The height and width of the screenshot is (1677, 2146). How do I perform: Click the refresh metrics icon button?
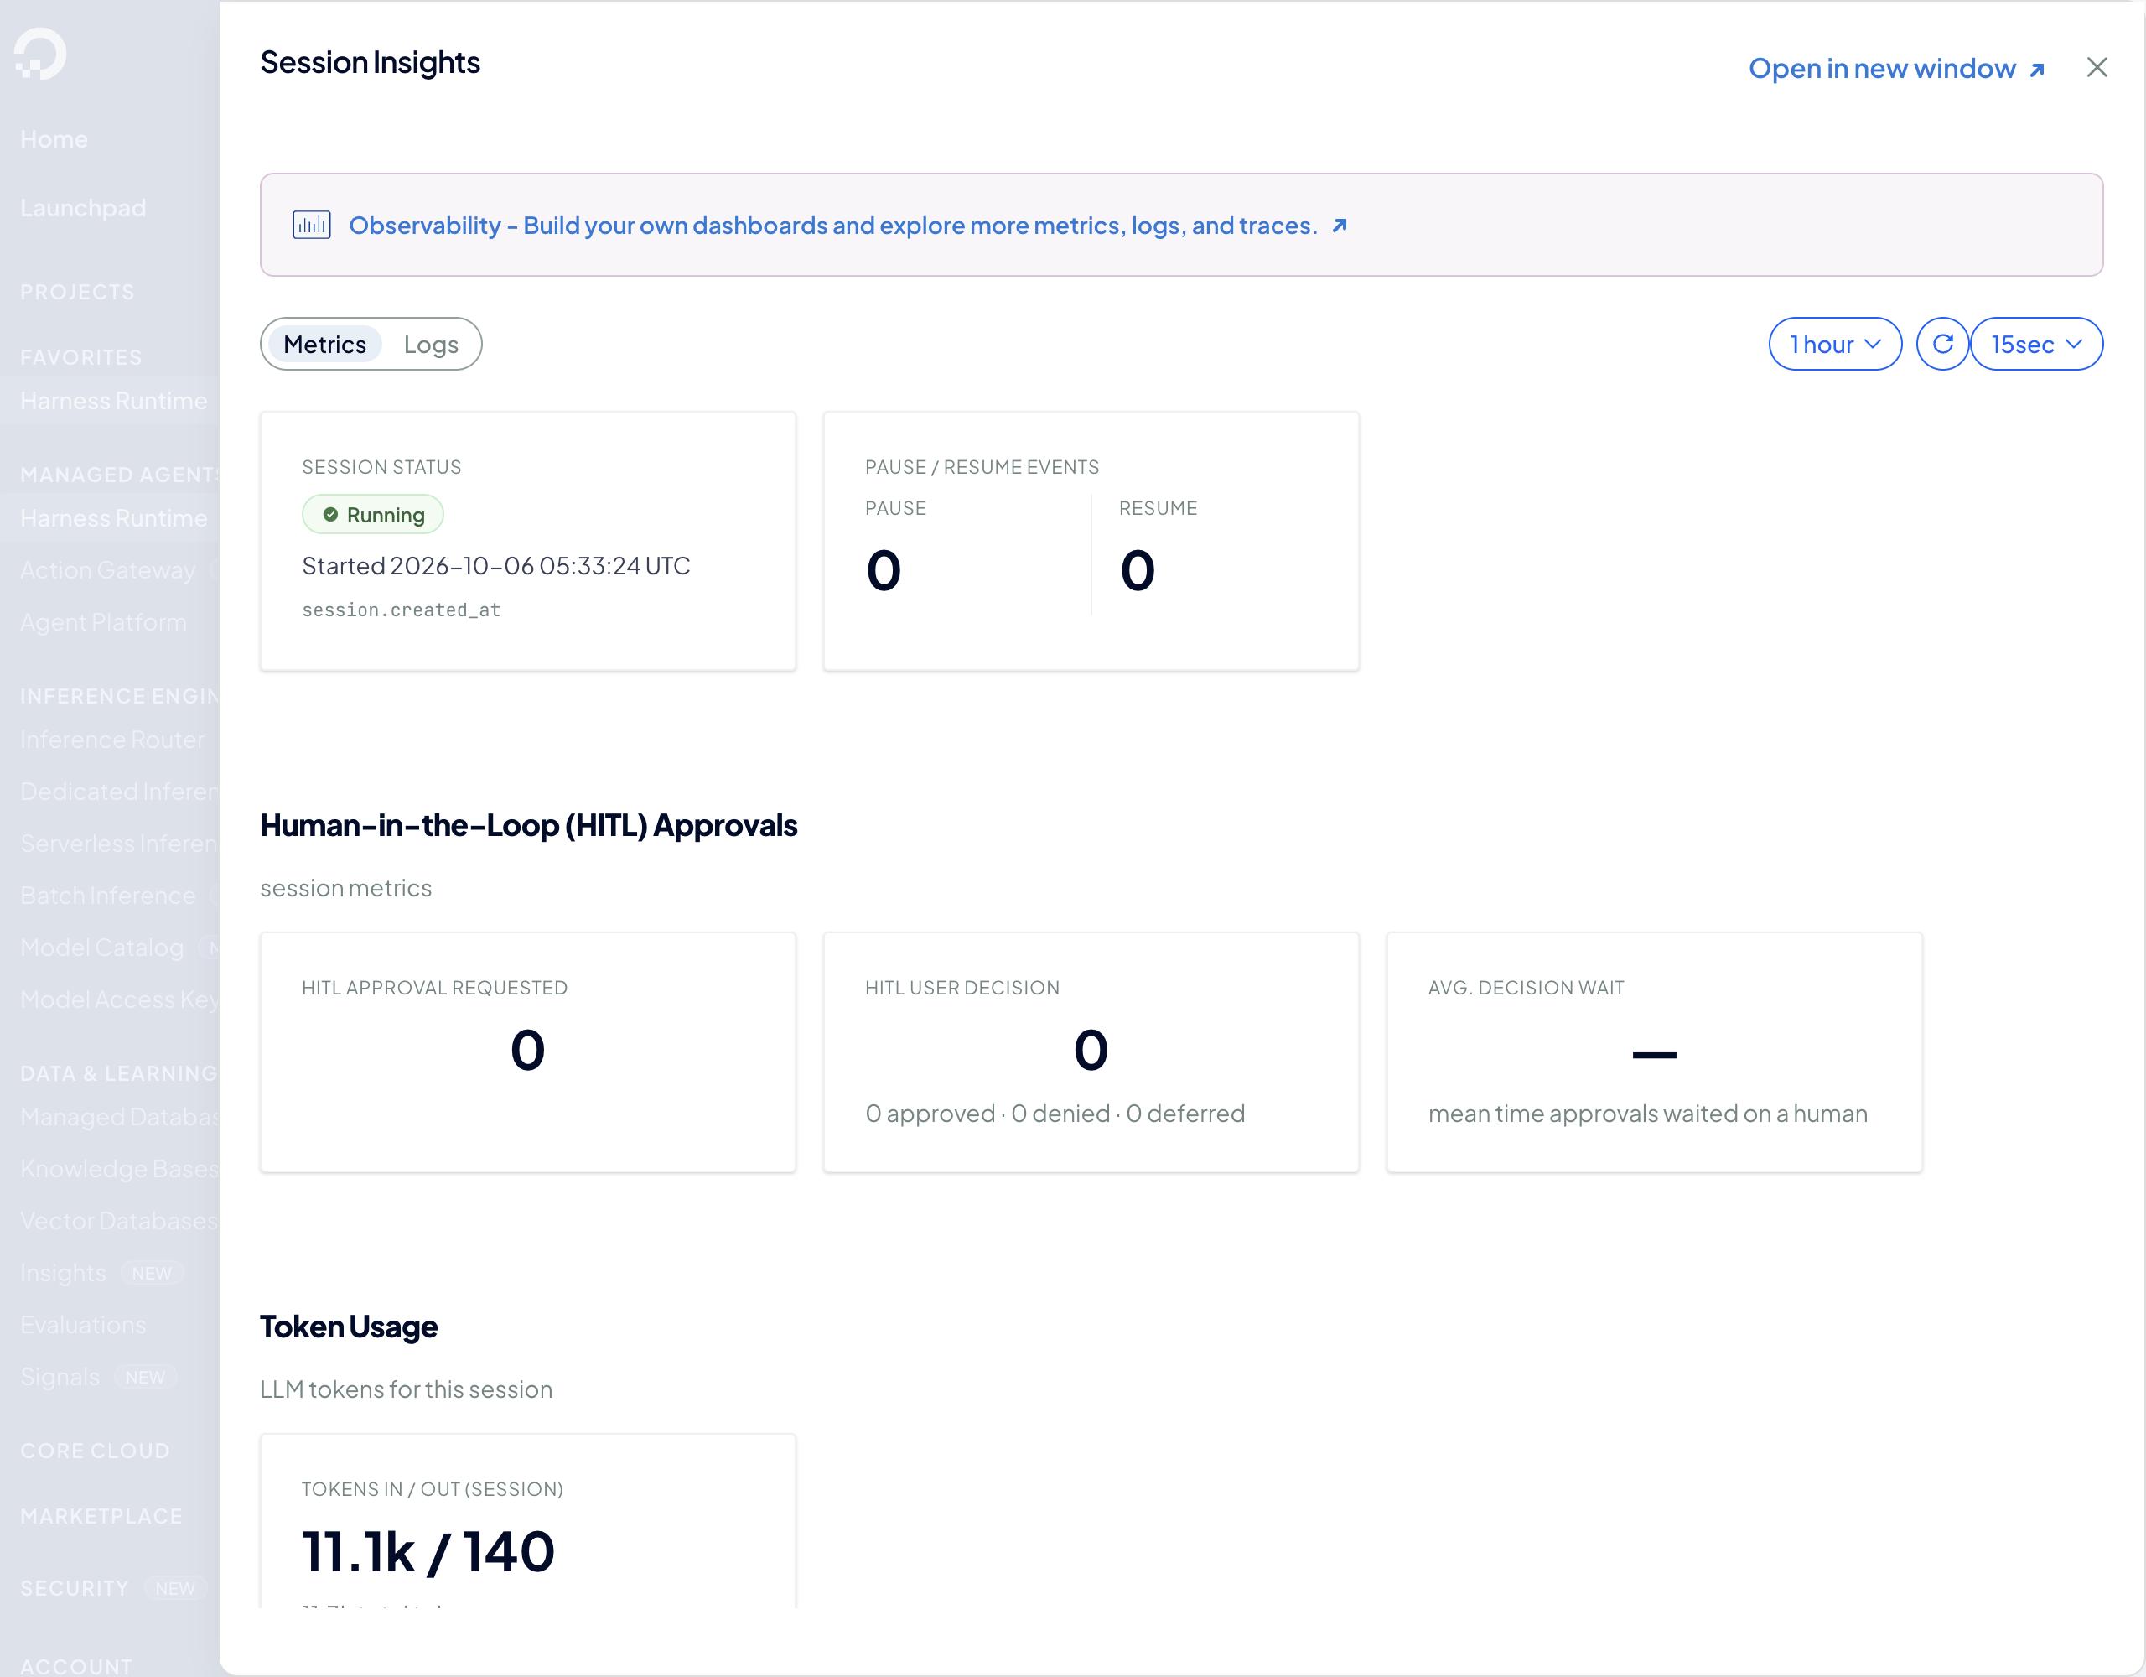(1941, 344)
